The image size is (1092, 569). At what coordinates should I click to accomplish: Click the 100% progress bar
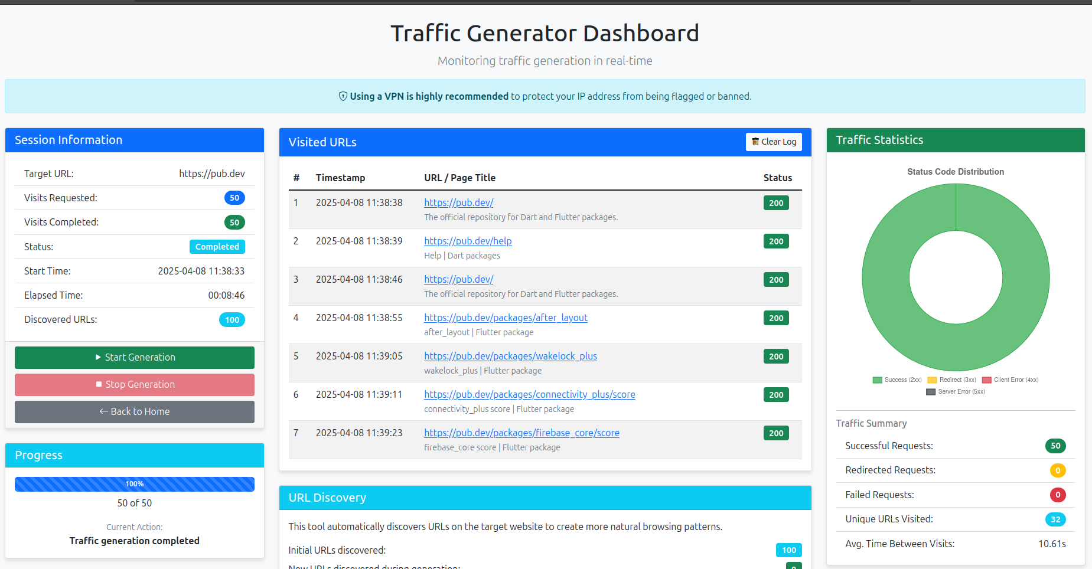tap(134, 484)
